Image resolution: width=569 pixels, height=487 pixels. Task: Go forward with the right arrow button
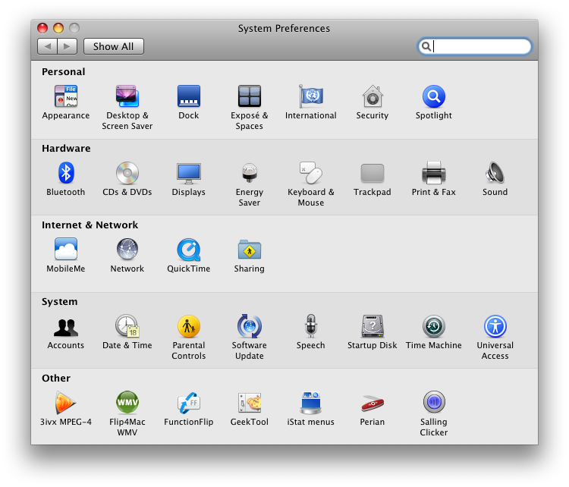(67, 46)
